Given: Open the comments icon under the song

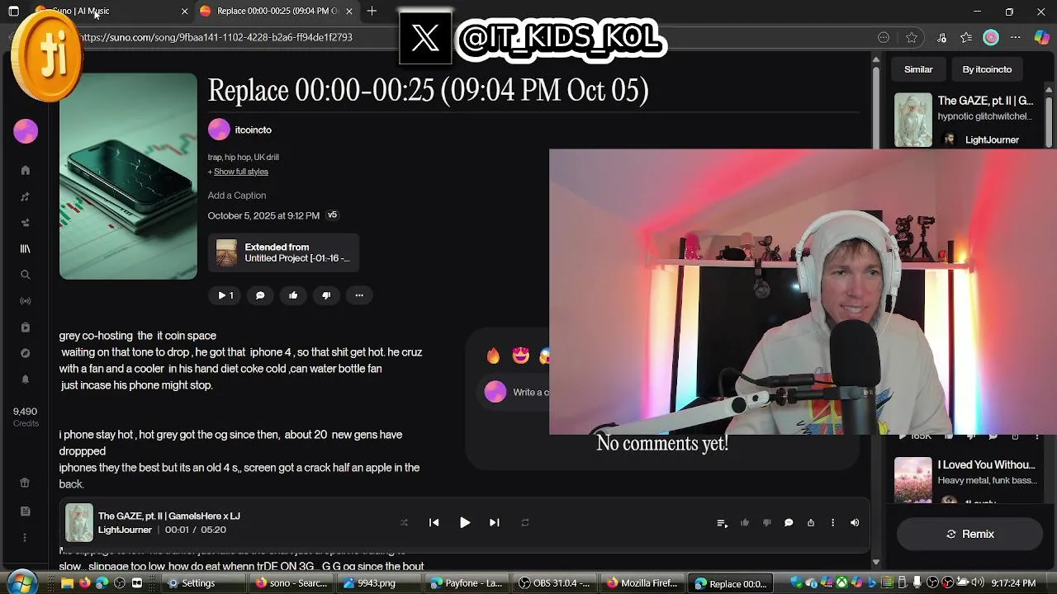Looking at the screenshot, I should pos(260,295).
